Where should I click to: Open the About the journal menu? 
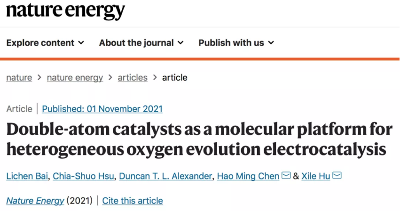pyautogui.click(x=141, y=43)
